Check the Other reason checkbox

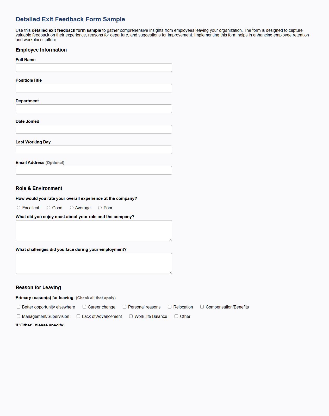click(x=176, y=316)
